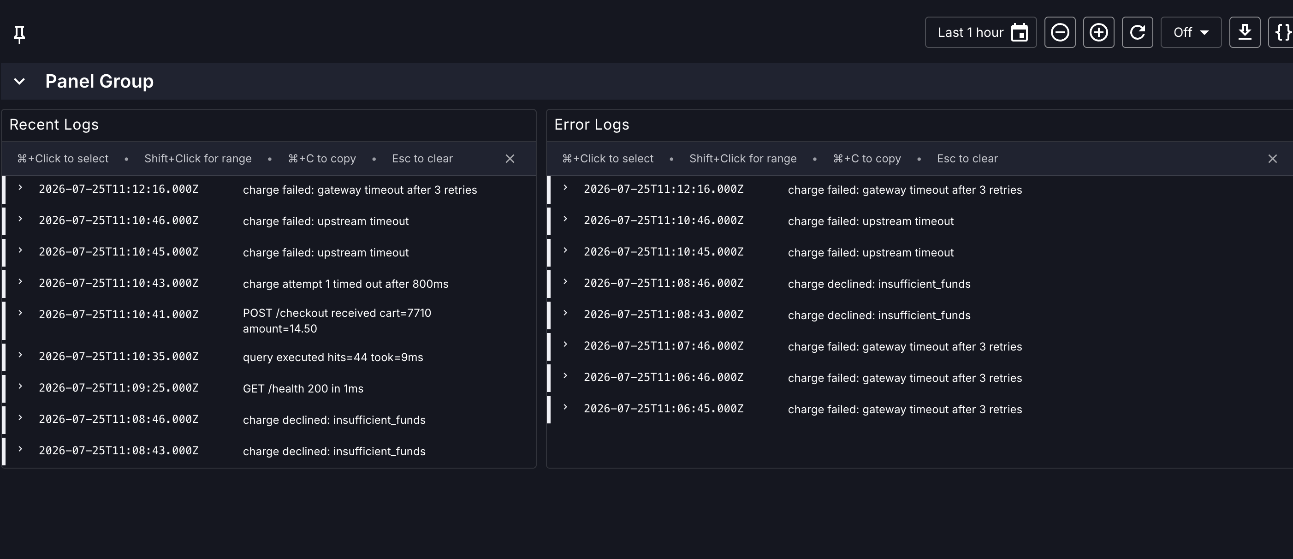
Task: Click the pin icon at top left
Action: click(19, 34)
